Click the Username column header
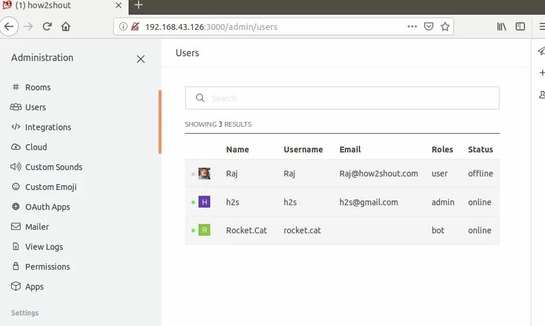The height and width of the screenshot is (326, 545). (303, 150)
